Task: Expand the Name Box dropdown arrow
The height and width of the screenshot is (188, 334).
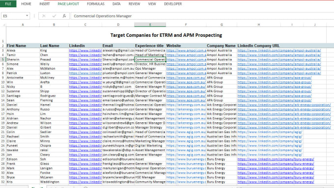Action: click(x=27, y=16)
